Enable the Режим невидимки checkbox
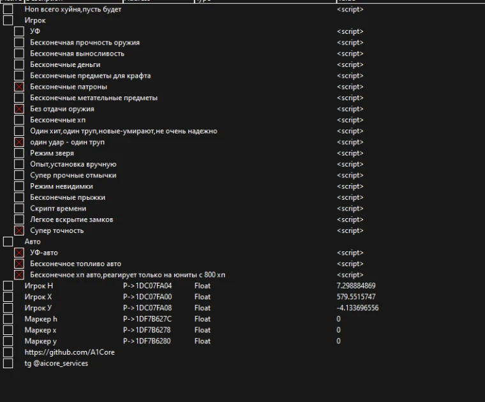This screenshot has height=402, width=485. pos(19,186)
